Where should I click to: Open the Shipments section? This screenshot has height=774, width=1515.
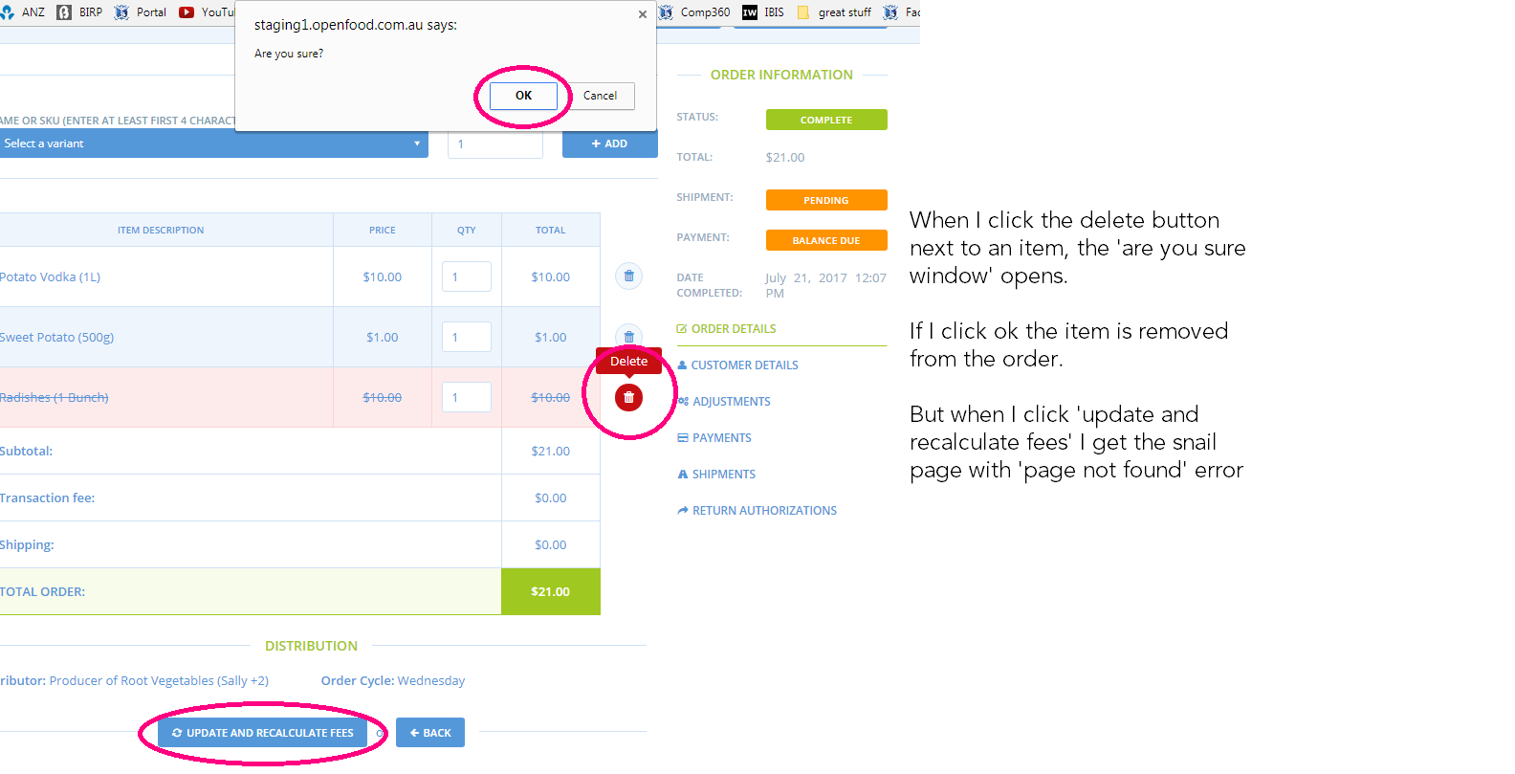pos(716,475)
